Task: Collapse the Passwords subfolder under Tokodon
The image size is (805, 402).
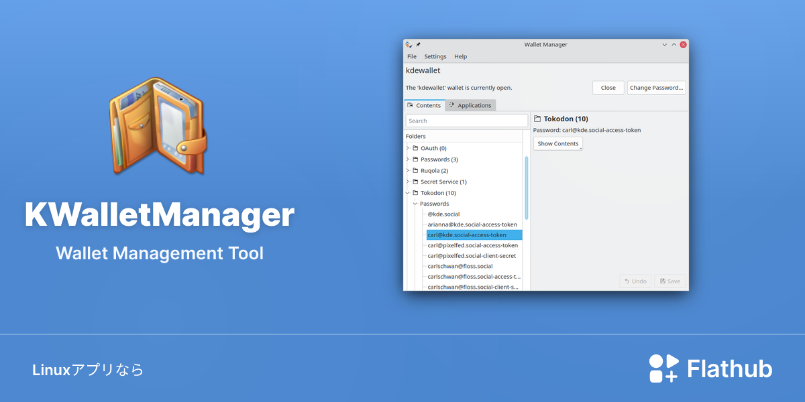Action: click(415, 204)
